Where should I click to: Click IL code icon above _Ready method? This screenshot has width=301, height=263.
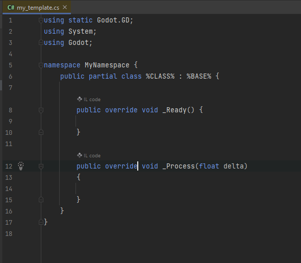[80, 99]
